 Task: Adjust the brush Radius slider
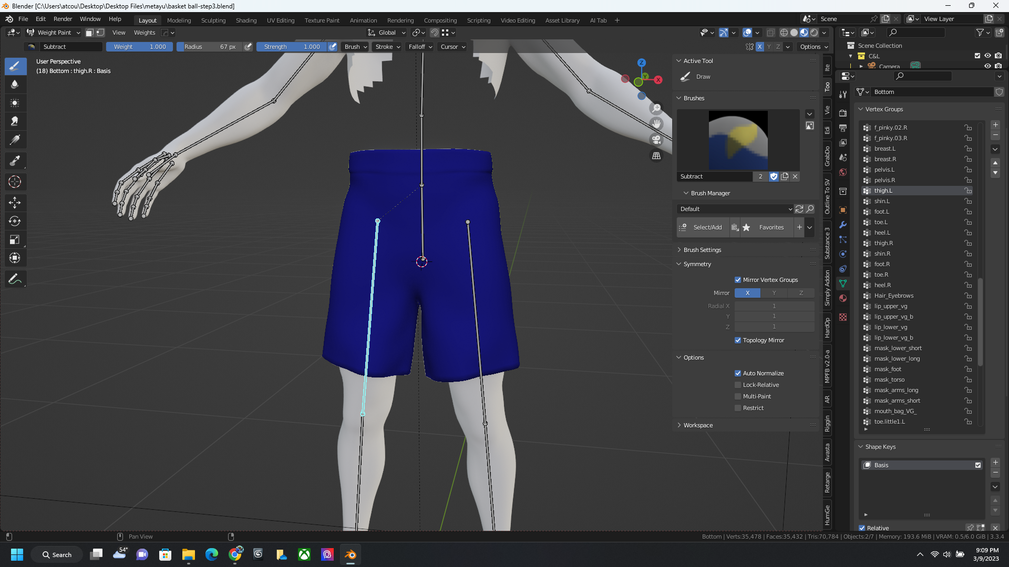pyautogui.click(x=210, y=47)
